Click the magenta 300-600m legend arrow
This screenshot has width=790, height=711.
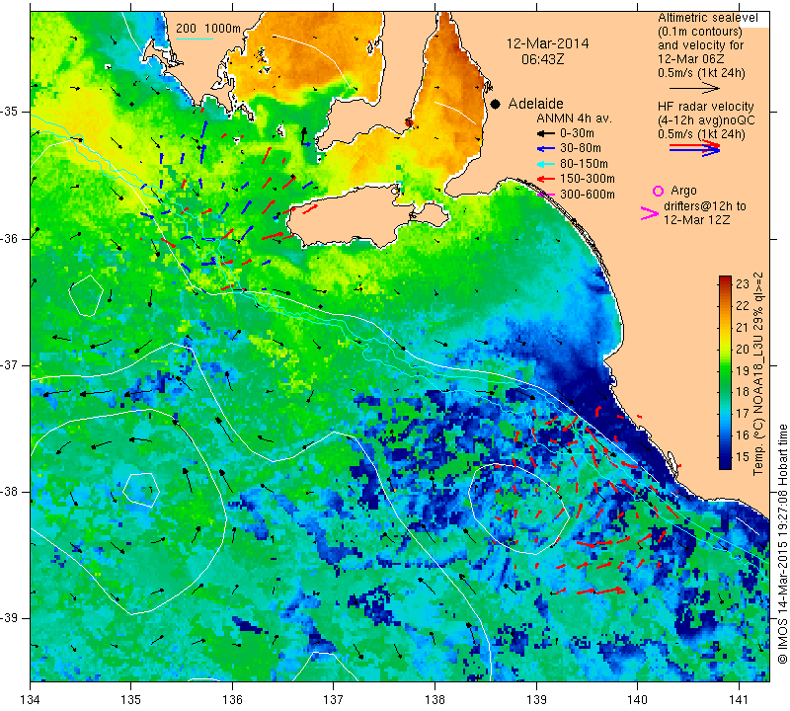coord(545,194)
